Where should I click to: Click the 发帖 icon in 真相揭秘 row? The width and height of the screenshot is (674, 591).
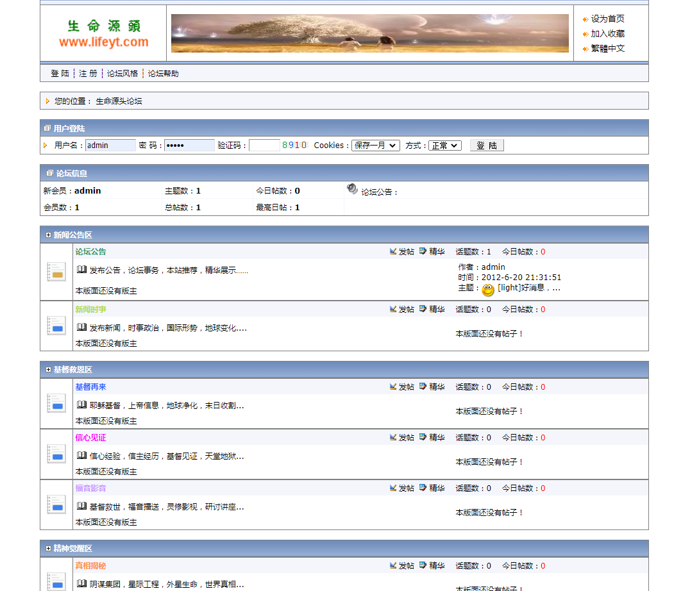tap(393, 565)
